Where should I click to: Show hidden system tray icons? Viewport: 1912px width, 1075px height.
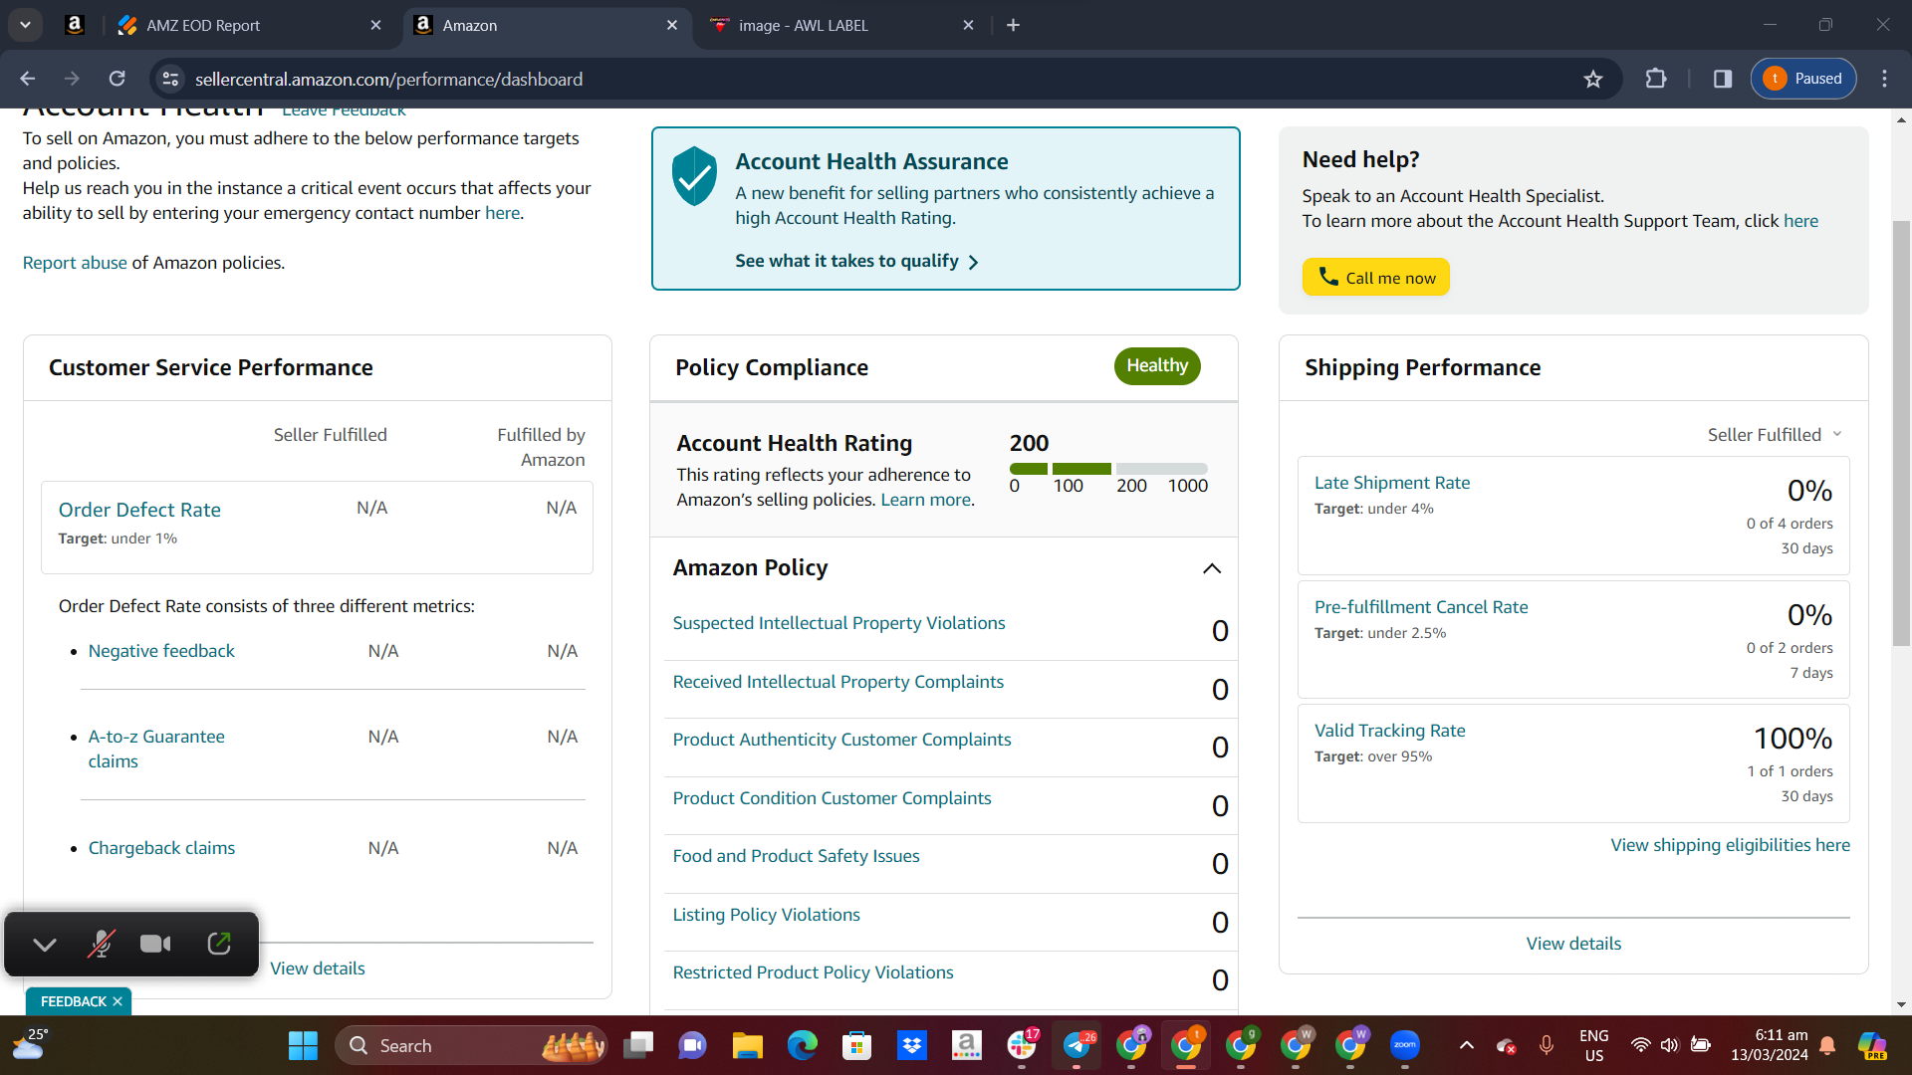click(x=1466, y=1046)
